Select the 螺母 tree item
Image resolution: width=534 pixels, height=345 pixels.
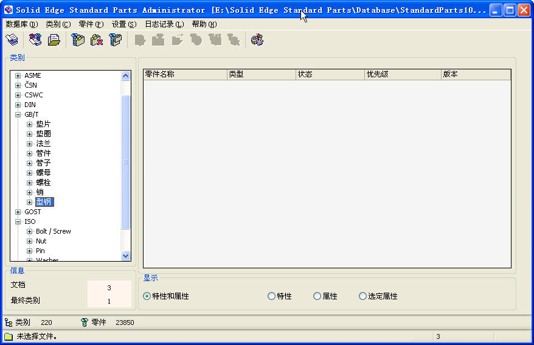(43, 173)
